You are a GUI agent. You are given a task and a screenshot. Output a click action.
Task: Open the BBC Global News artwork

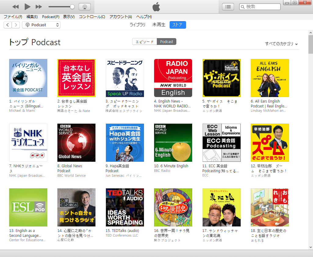(x=77, y=143)
